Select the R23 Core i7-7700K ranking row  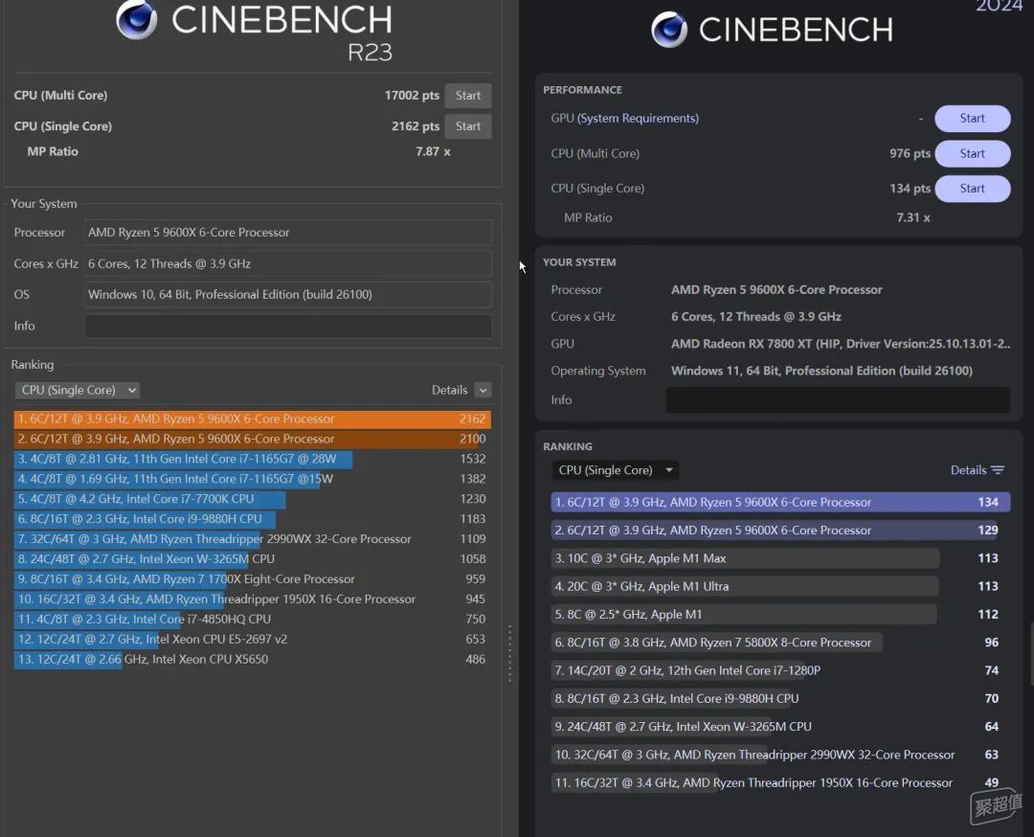point(253,499)
